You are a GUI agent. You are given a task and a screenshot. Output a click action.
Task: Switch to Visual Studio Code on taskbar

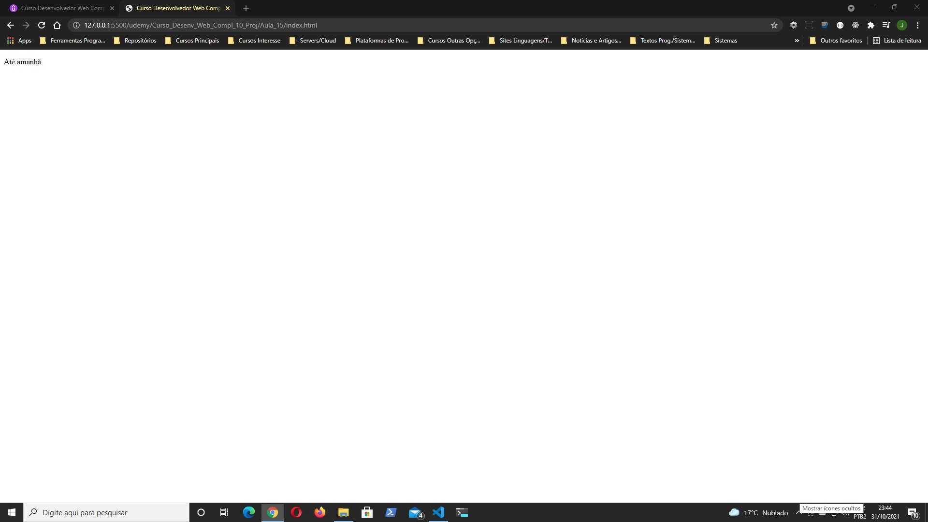(438, 512)
